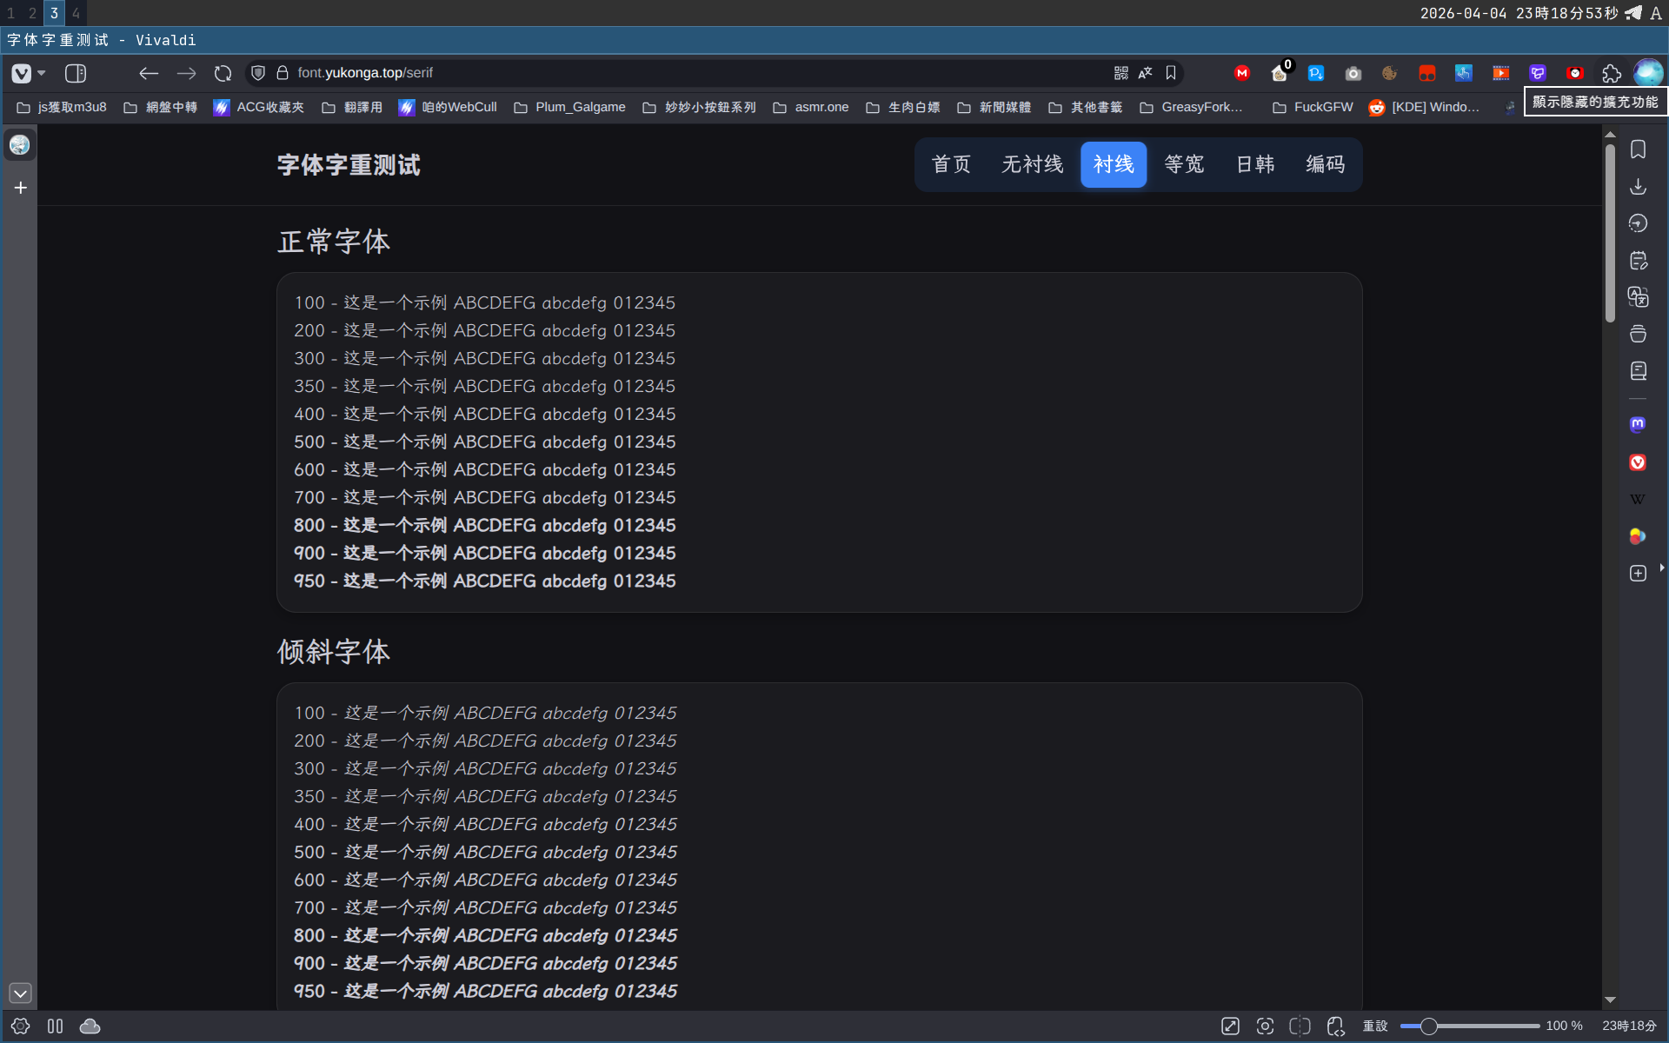The height and width of the screenshot is (1043, 1669).
Task: Open the History panel in sidebar
Action: pos(1638,223)
